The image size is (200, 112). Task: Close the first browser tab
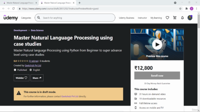point(36,3)
